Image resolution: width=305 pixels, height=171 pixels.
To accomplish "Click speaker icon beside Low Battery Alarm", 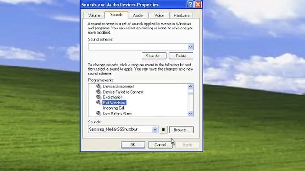I will click(99, 113).
